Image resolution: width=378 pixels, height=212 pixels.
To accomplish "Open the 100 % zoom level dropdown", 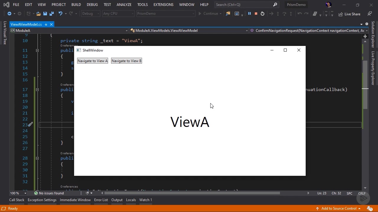I will 25,193.
